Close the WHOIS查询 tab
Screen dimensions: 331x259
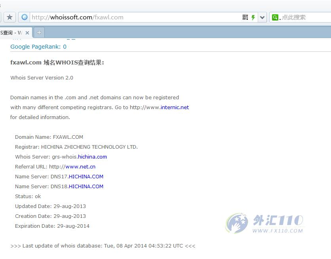[27, 33]
